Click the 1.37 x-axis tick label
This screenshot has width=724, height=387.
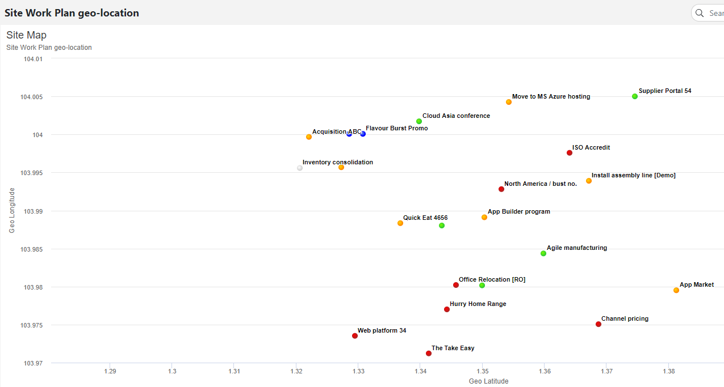[x=606, y=372]
